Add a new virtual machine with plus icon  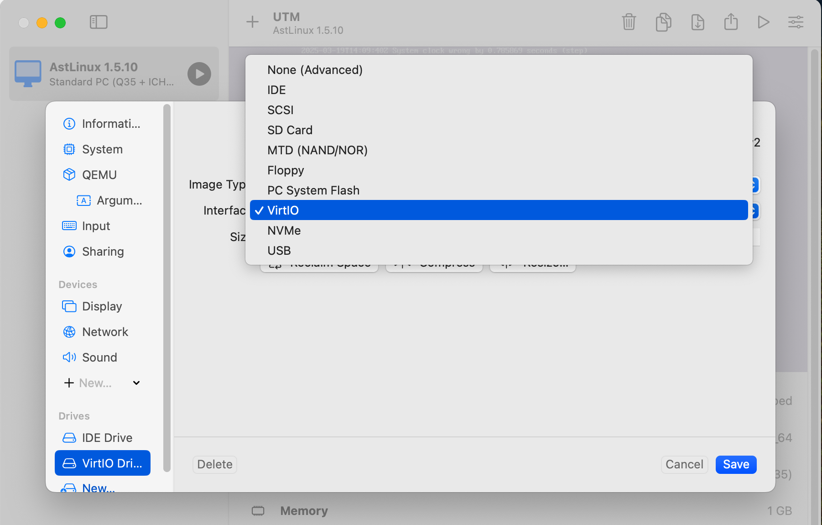click(x=252, y=22)
